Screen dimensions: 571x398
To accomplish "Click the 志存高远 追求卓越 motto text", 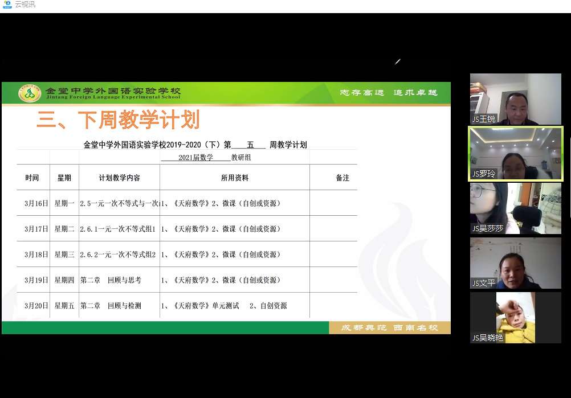I will tap(389, 92).
